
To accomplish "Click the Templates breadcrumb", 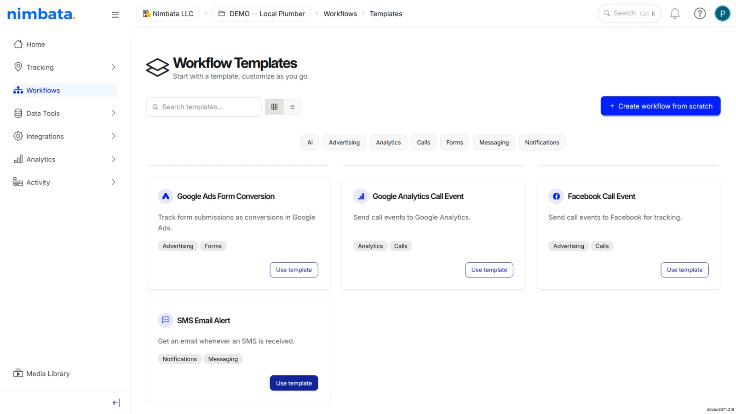I will coord(386,14).
